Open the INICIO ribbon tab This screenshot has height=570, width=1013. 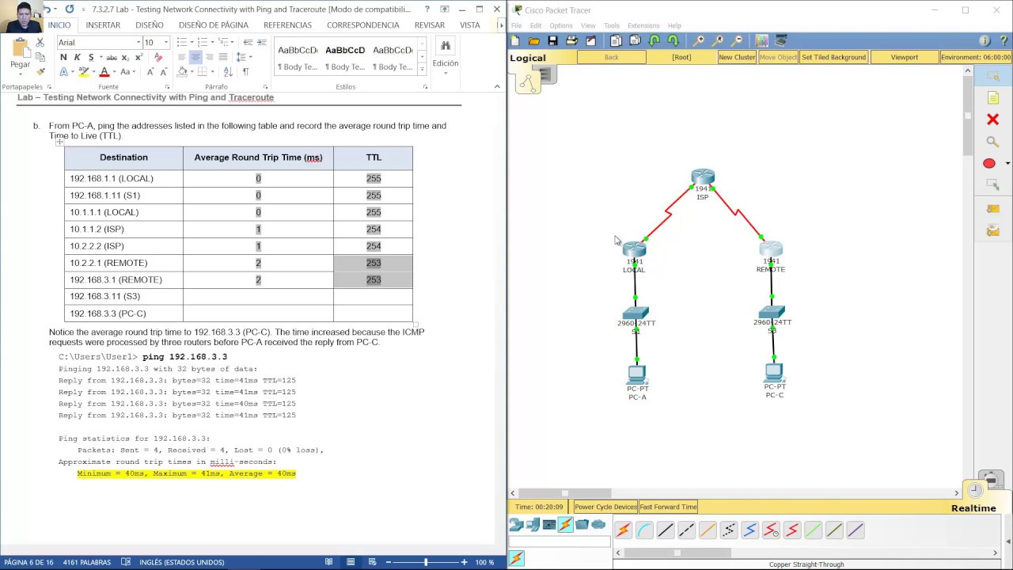(59, 25)
